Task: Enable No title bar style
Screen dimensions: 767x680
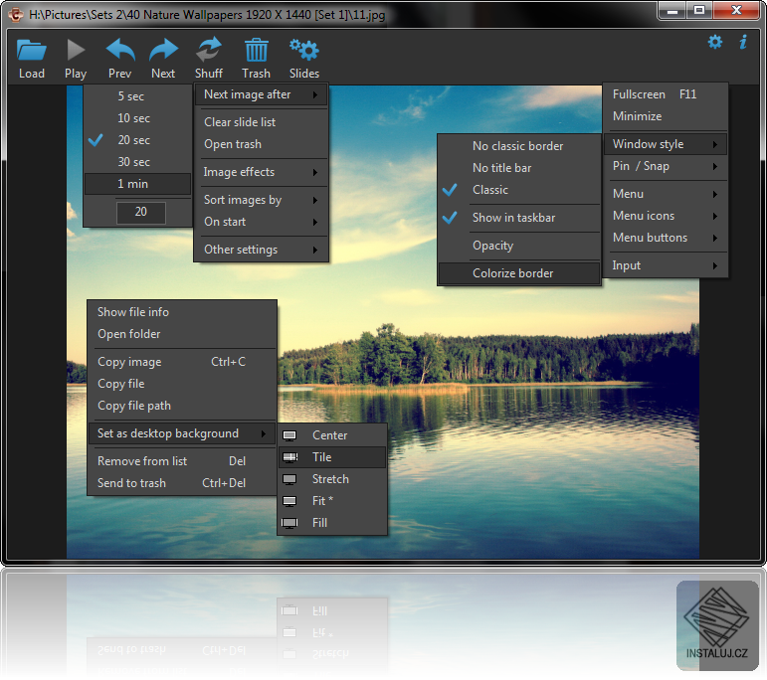Action: [x=519, y=168]
